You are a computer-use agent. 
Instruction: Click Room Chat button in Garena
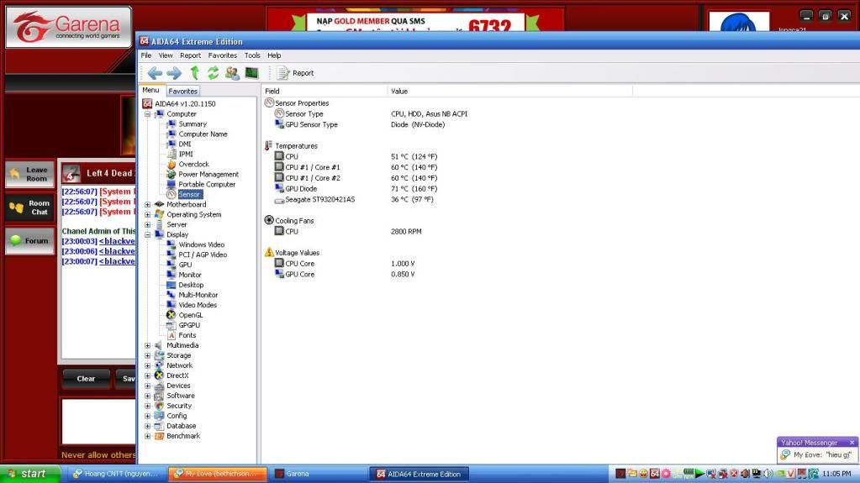29,207
